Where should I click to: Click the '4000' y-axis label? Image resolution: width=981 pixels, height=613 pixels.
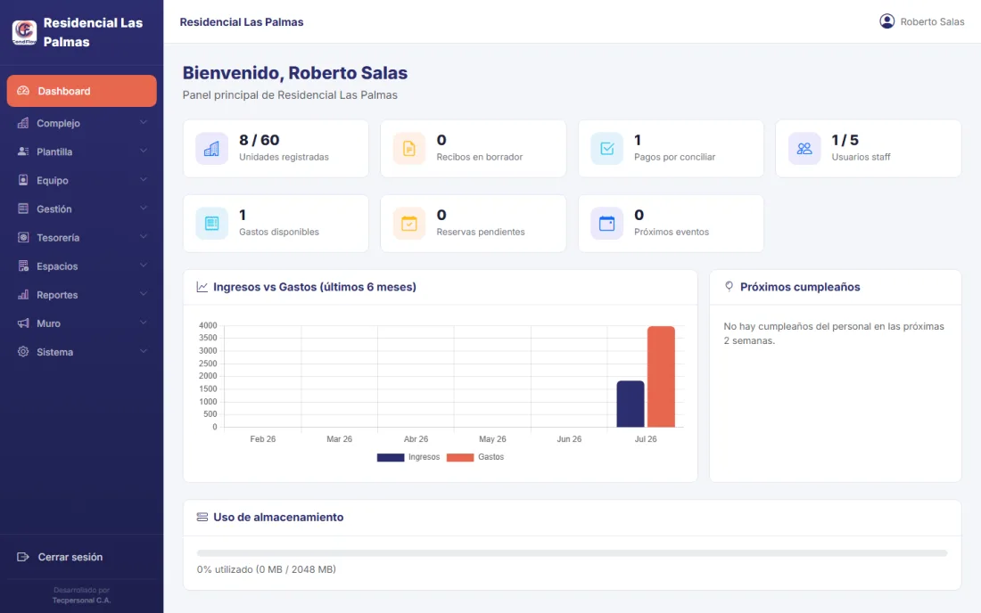(208, 325)
